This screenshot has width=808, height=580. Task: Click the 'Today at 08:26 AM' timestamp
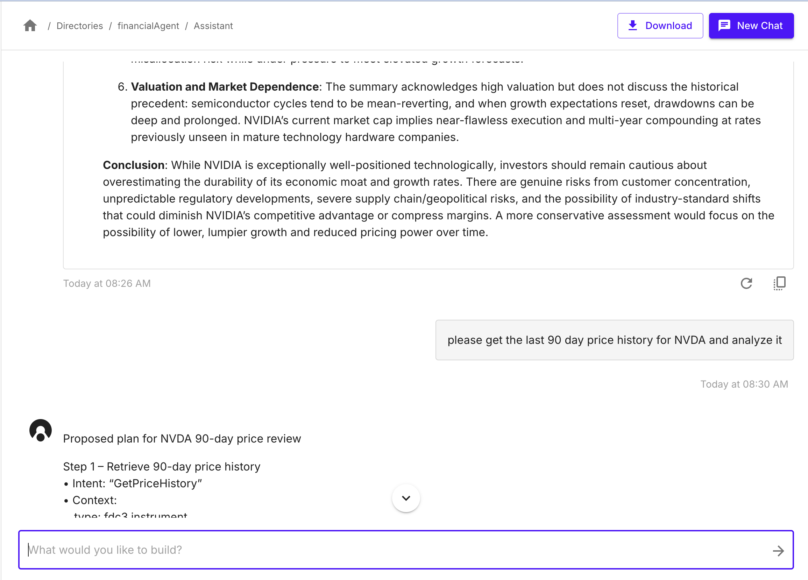point(107,284)
